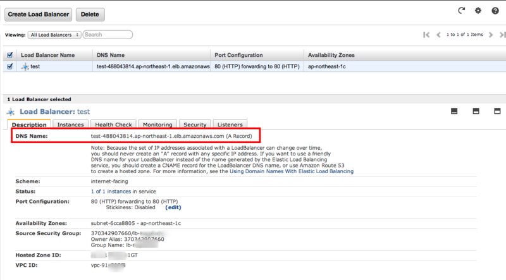Viewport: 506px width, 280px height.
Task: Open the Health Check tab
Action: coord(114,125)
